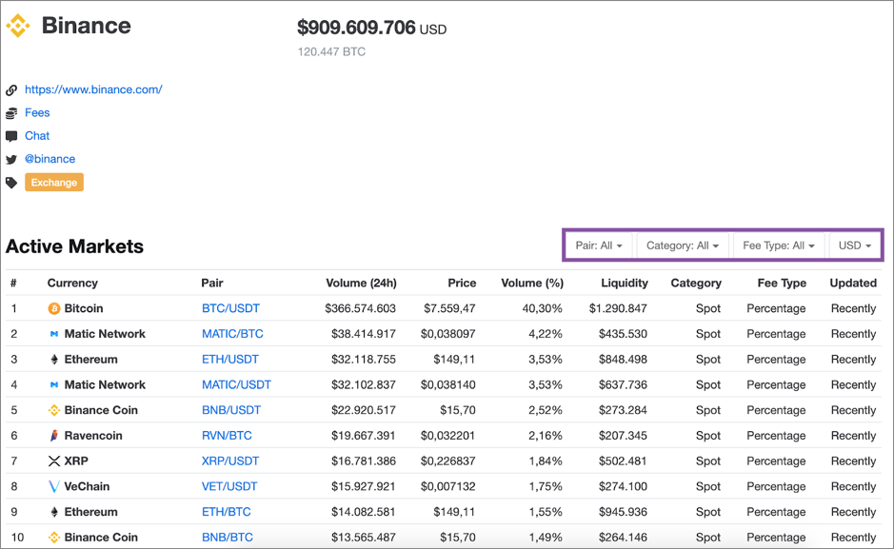
Task: Open the Pair: All filter dropdown
Action: [x=599, y=245]
